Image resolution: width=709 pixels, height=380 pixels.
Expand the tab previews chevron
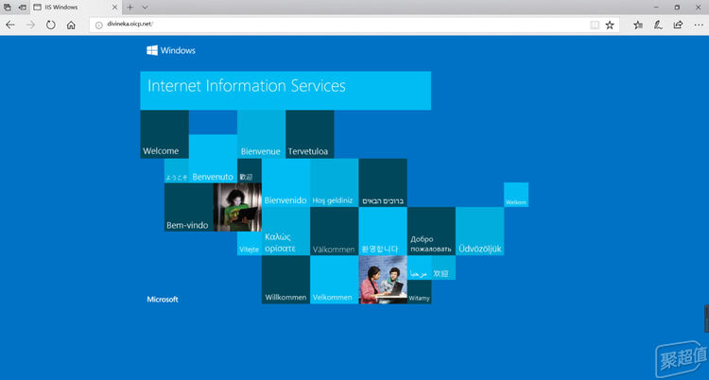point(145,7)
